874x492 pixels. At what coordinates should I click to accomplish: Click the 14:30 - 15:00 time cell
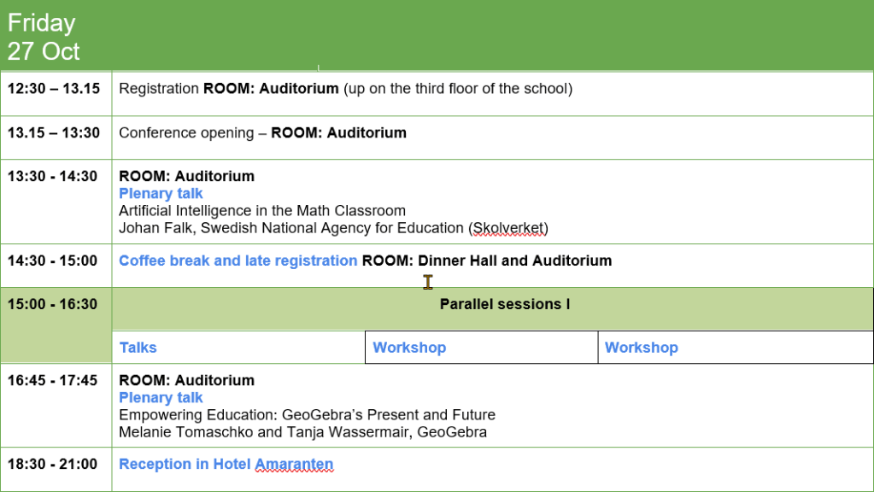[x=53, y=261]
